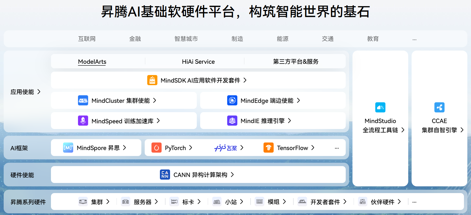Open the 应用使能 category link

tap(22, 92)
